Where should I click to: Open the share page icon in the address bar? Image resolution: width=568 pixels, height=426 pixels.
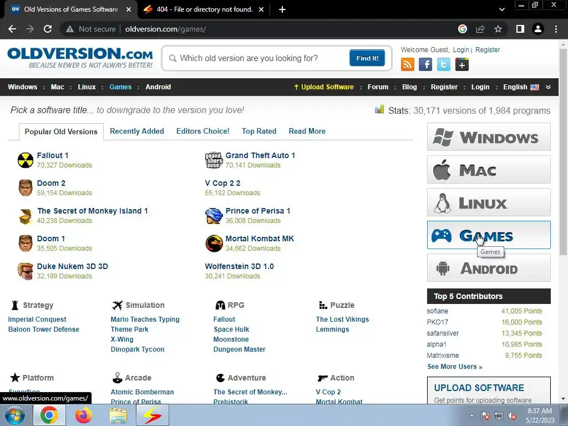(x=480, y=29)
